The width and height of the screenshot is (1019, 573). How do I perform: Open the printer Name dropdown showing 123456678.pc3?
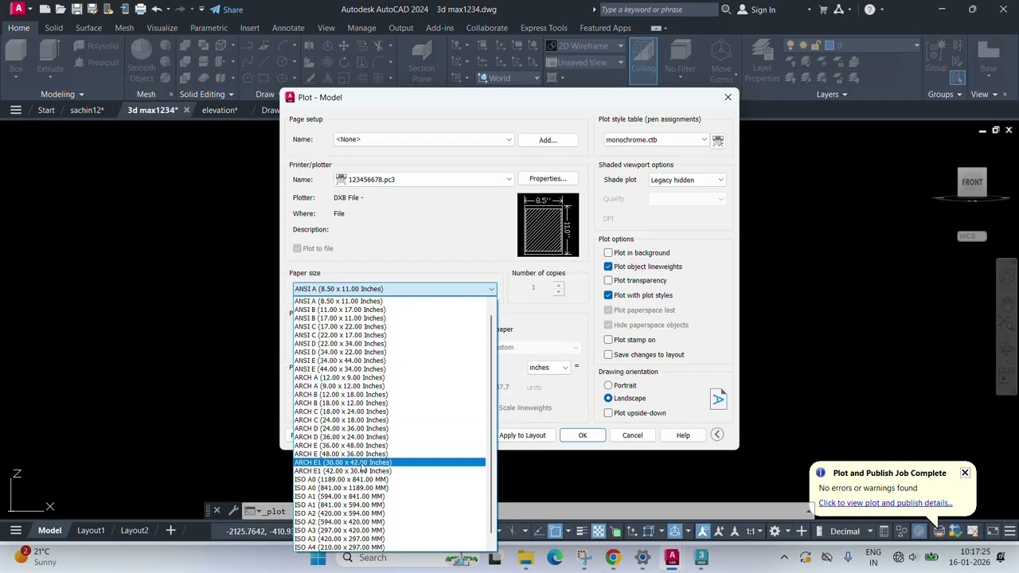pos(424,180)
